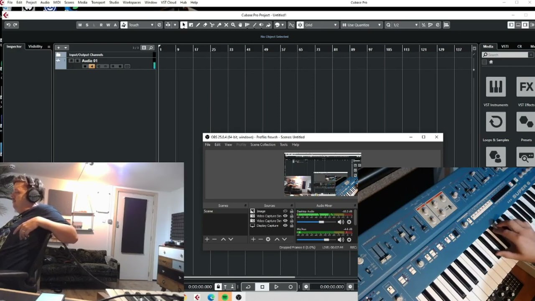535x301 pixels.
Task: Click Spotify icon in Windows taskbar
Action: pyautogui.click(x=225, y=297)
